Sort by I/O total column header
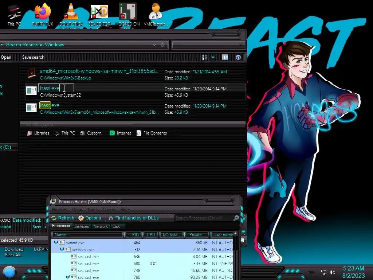373x280 pixels. [172, 235]
